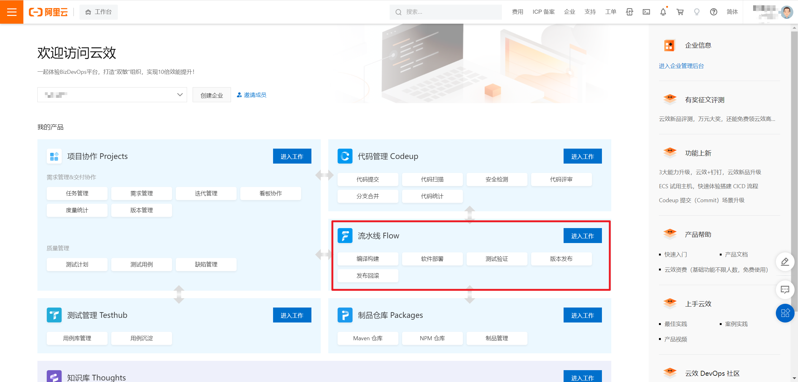The image size is (798, 382).
Task: Launch the Cloud Shell terminal icon
Action: pyautogui.click(x=646, y=12)
